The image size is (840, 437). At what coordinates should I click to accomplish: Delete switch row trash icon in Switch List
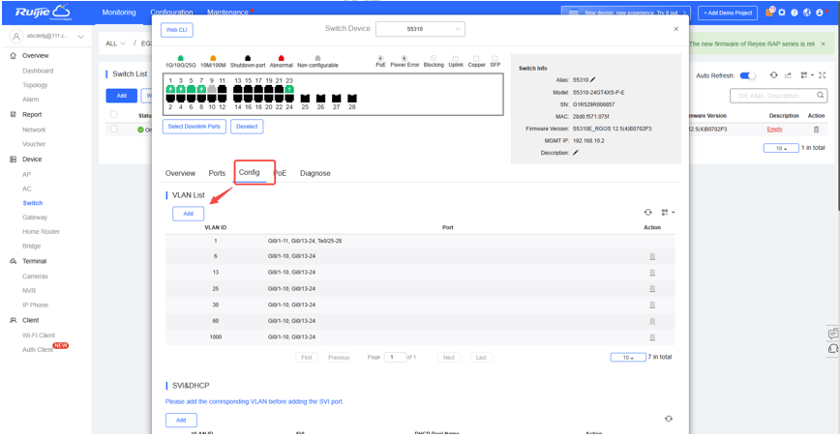coord(817,130)
